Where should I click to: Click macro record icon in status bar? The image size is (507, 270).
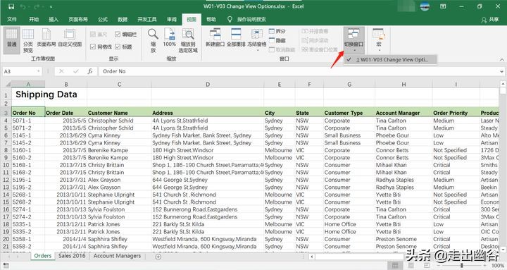click(6, 266)
